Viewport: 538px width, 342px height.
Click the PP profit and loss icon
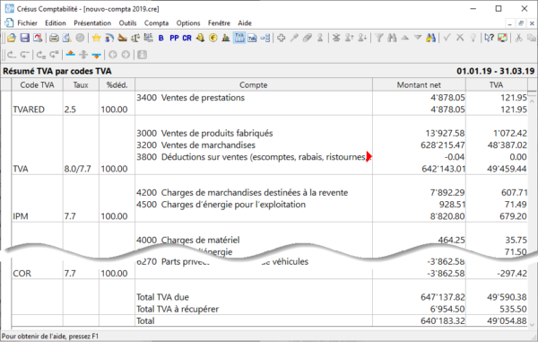174,38
